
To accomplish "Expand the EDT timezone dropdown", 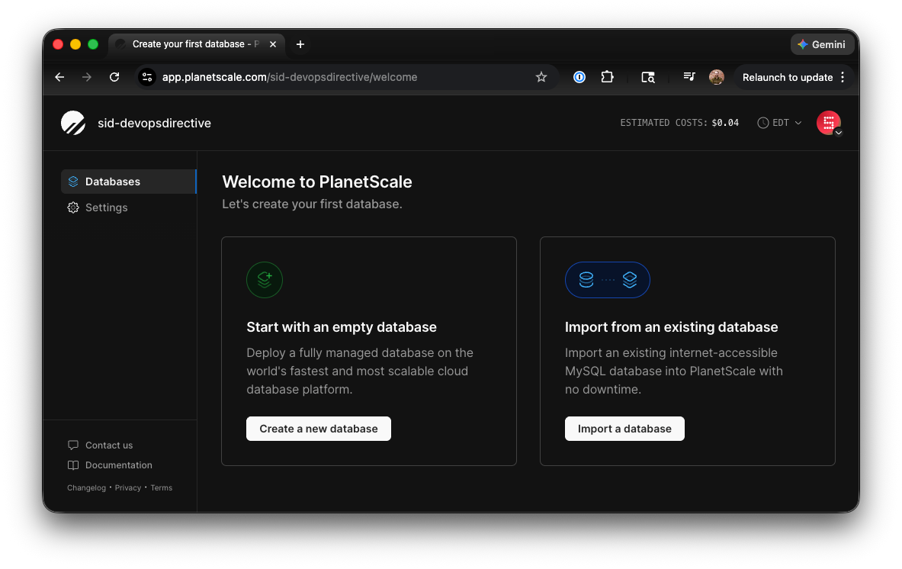I will pos(780,123).
